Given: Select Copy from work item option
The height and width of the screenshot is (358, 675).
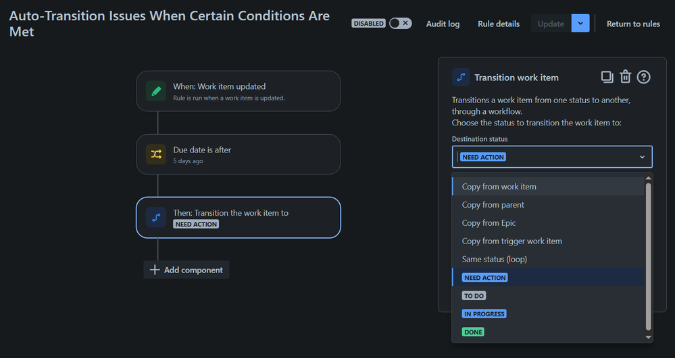Looking at the screenshot, I should (548, 187).
